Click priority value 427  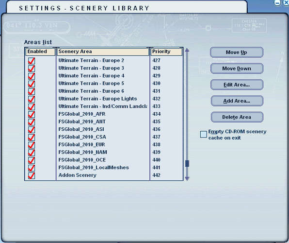coord(156,61)
